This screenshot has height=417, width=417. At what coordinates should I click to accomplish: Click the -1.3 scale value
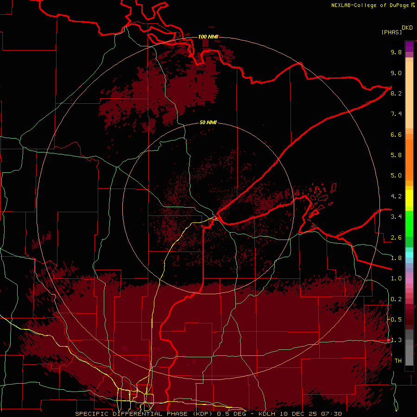395,340
